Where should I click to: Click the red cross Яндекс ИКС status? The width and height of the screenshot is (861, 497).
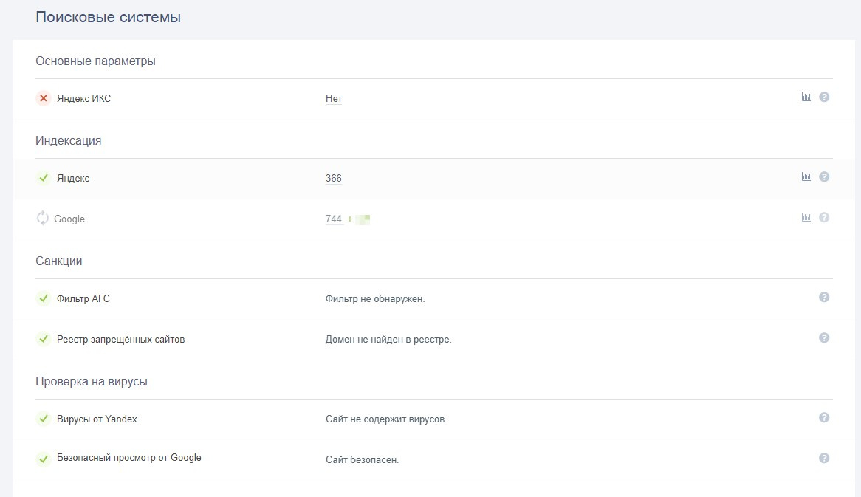[x=44, y=98]
